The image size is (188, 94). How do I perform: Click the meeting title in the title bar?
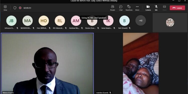(94, 1)
